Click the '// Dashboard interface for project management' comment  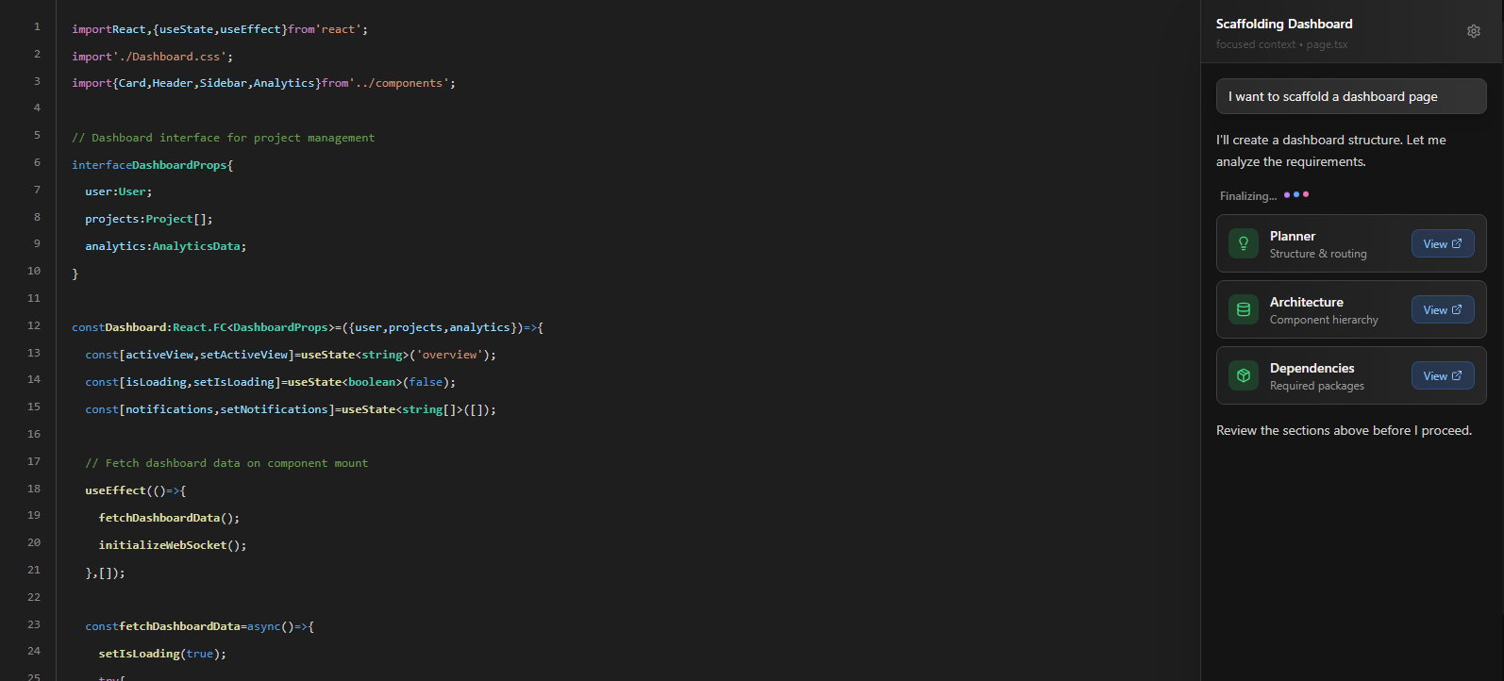click(x=224, y=138)
